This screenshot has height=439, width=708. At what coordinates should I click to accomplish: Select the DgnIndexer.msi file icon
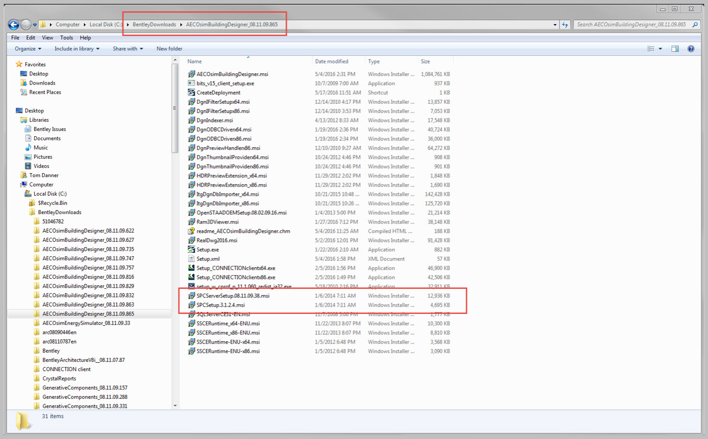[191, 120]
